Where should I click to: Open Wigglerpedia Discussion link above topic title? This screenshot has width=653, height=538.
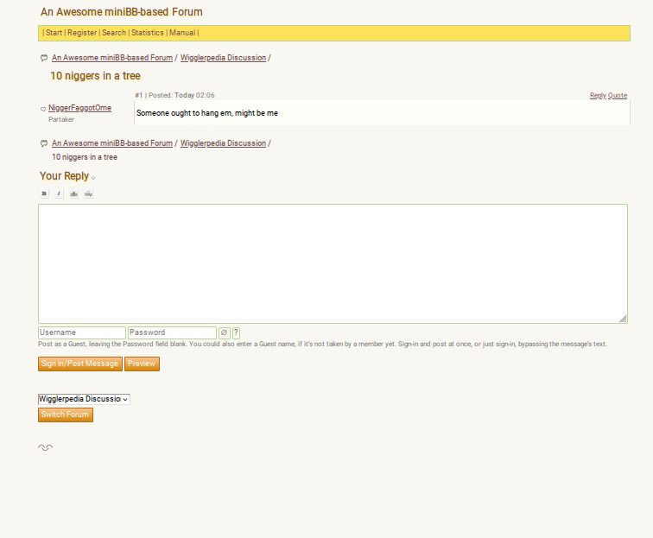(x=223, y=58)
